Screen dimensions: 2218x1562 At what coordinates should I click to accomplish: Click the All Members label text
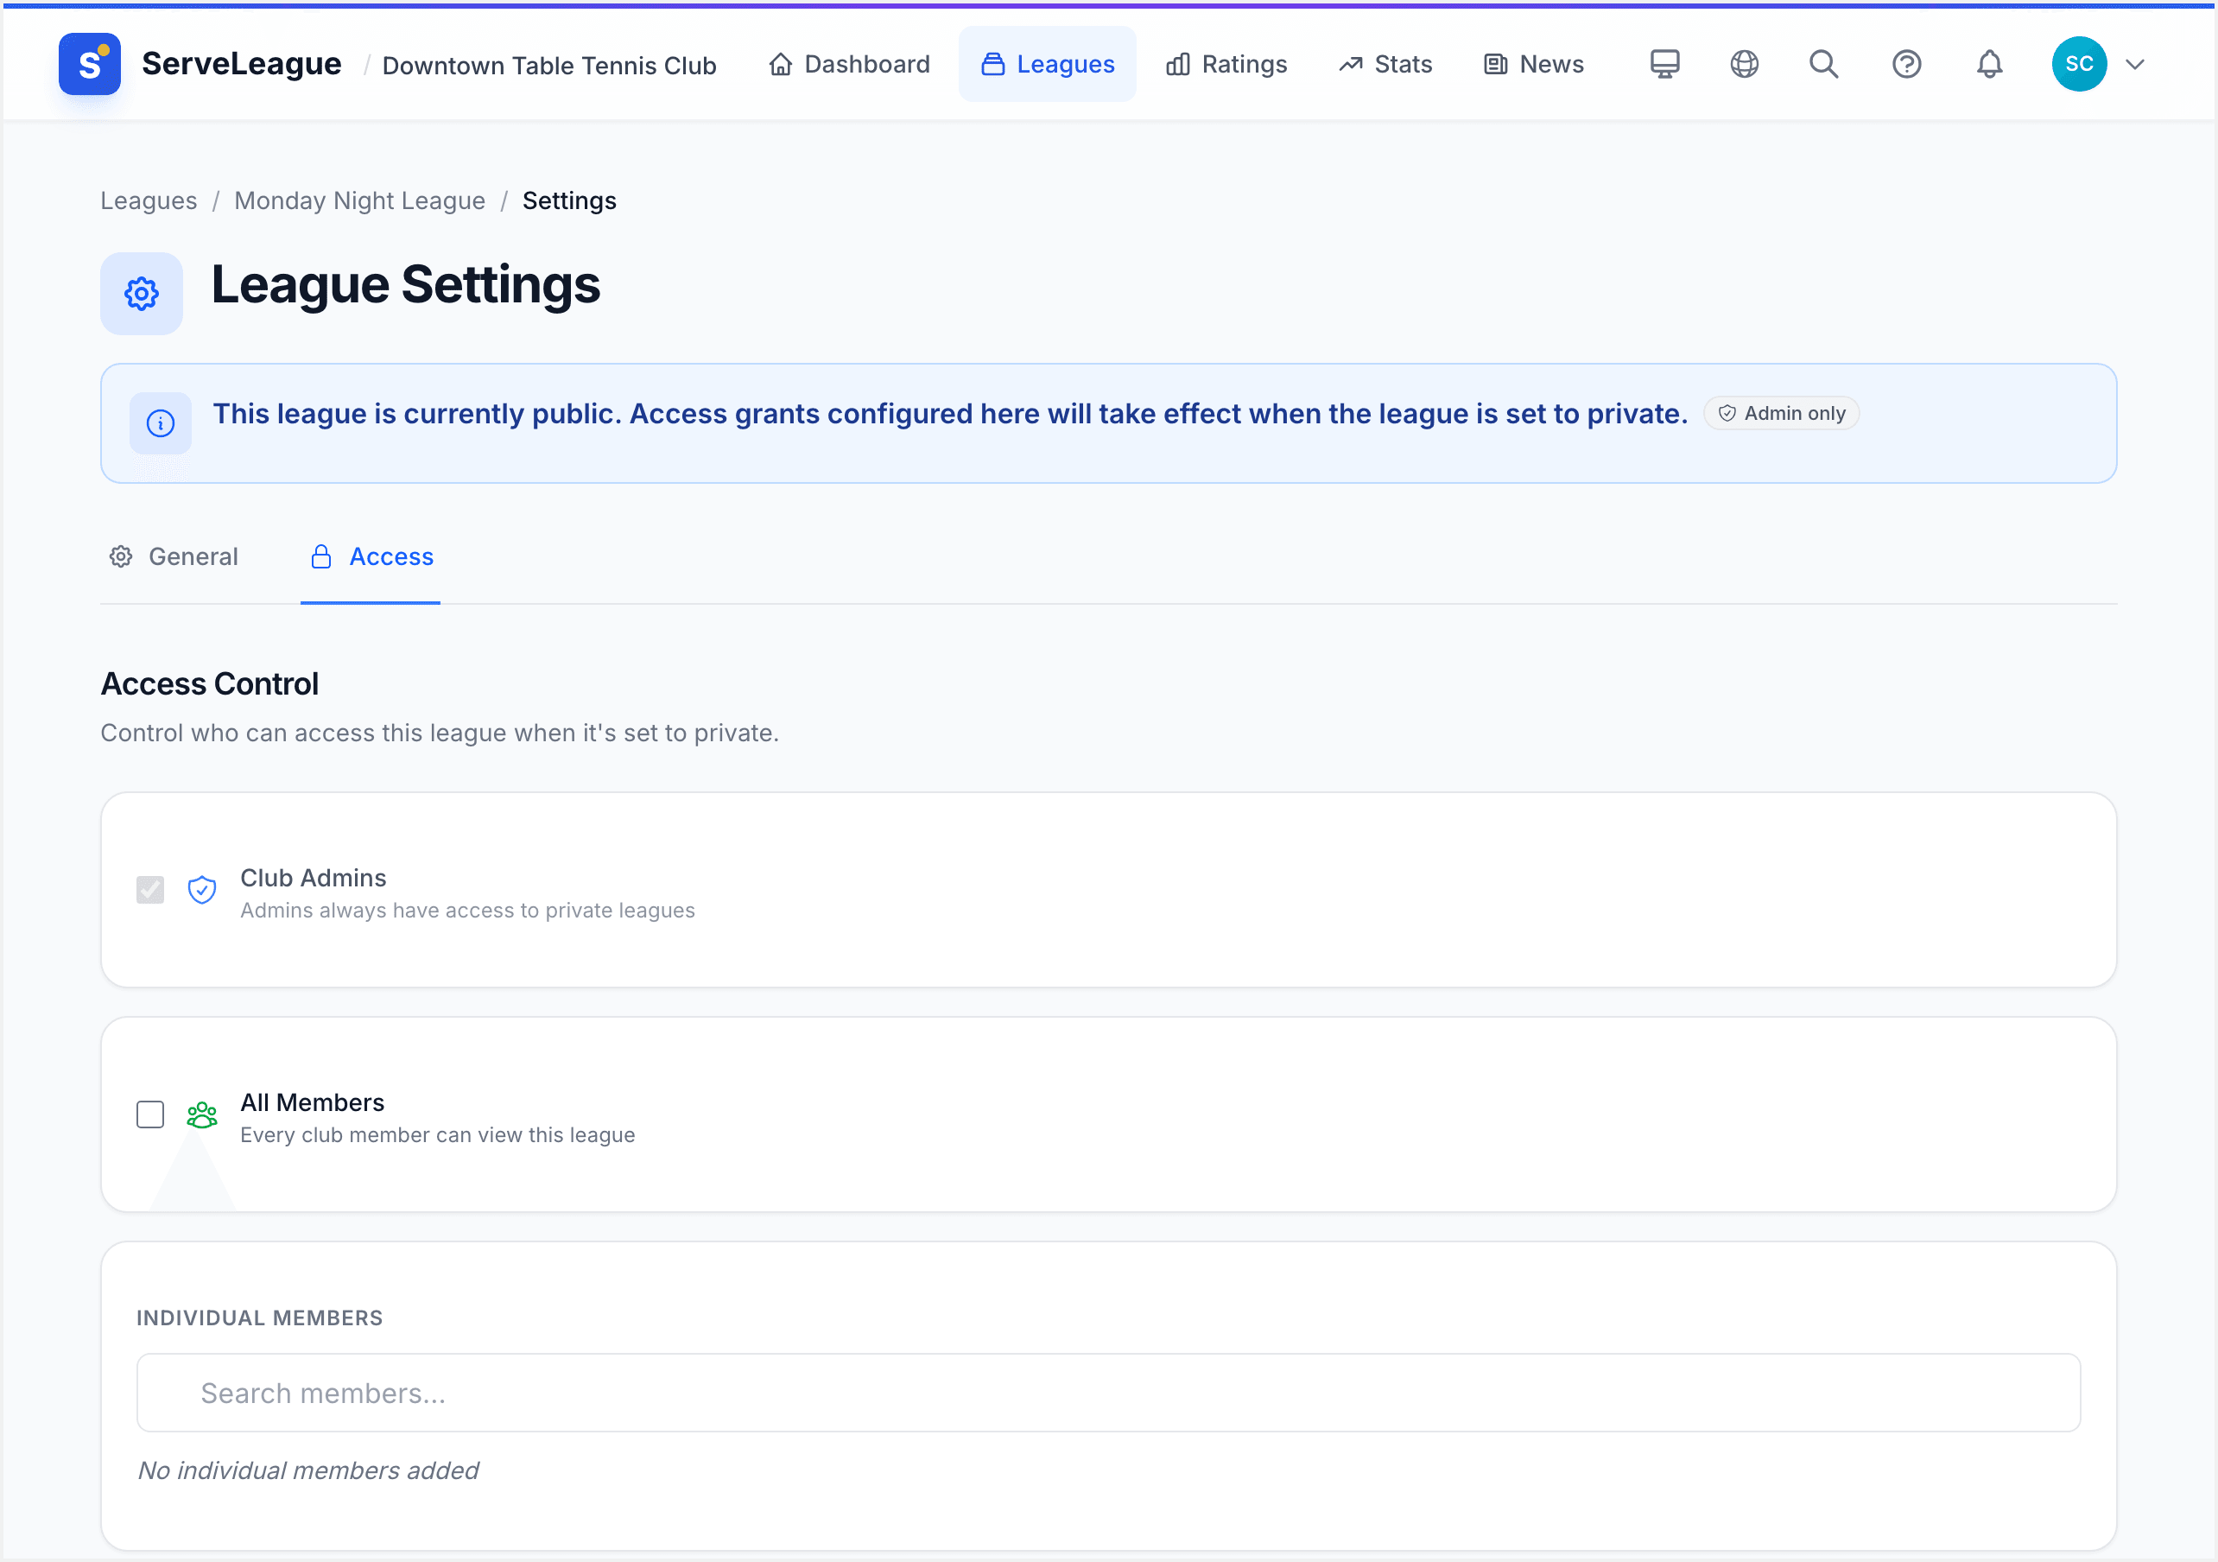312,1103
